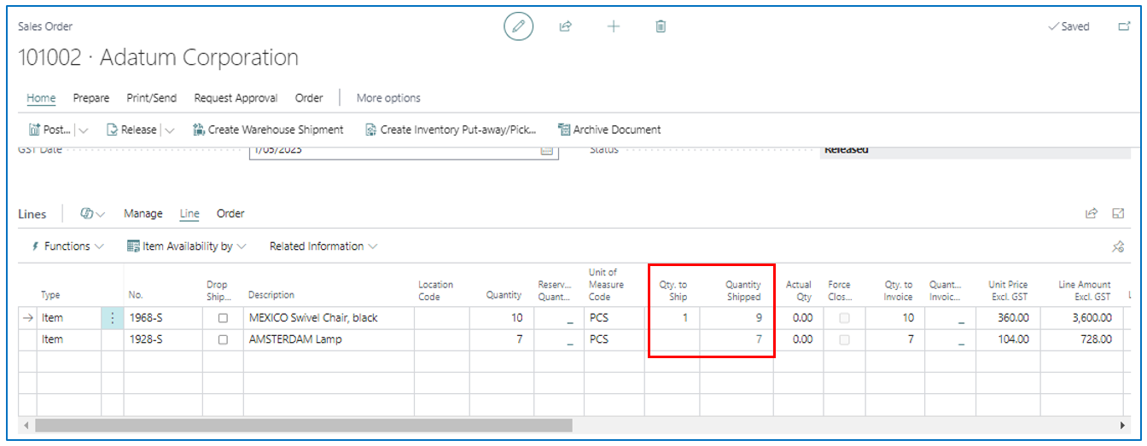Image resolution: width=1147 pixels, height=446 pixels.
Task: Open the Functions dropdown menu
Action: 67,246
